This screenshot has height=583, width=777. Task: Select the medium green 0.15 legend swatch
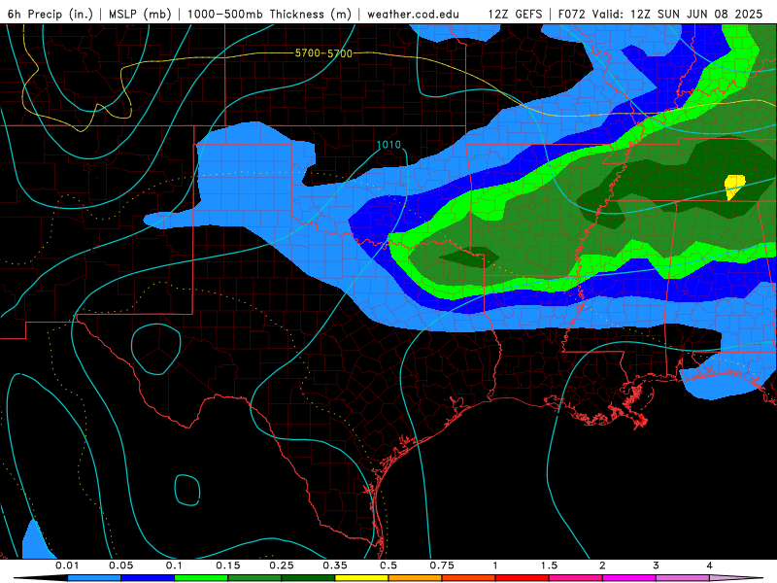[254, 578]
